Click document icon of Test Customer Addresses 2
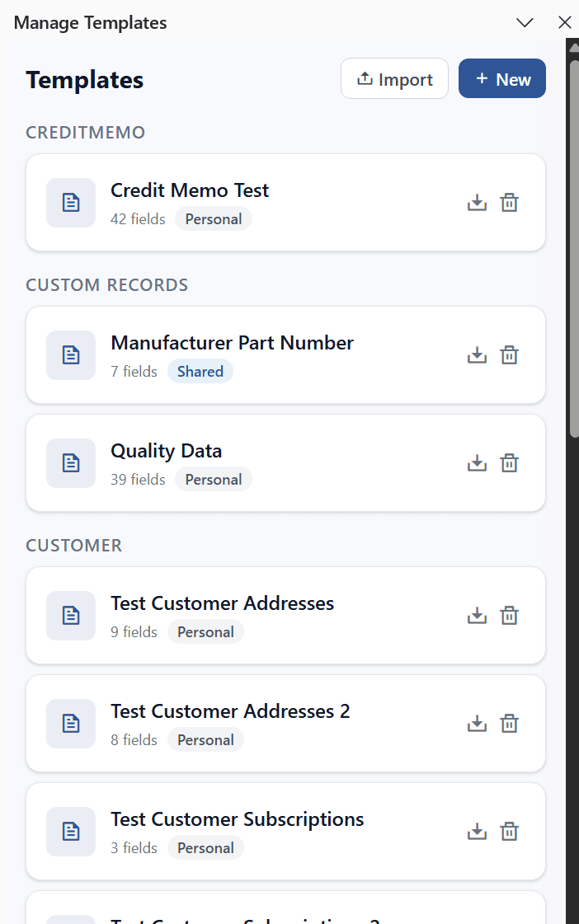 [x=71, y=724]
